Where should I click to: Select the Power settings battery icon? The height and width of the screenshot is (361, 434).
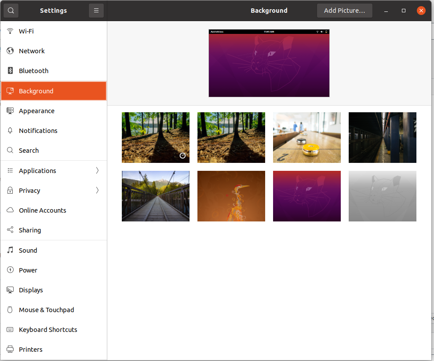pos(10,270)
